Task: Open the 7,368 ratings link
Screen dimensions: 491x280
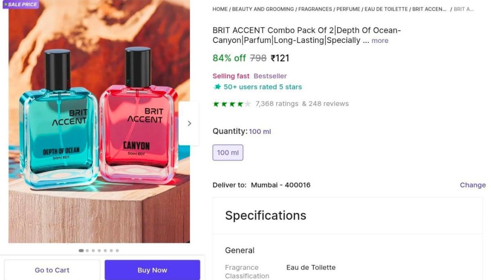Action: (277, 104)
